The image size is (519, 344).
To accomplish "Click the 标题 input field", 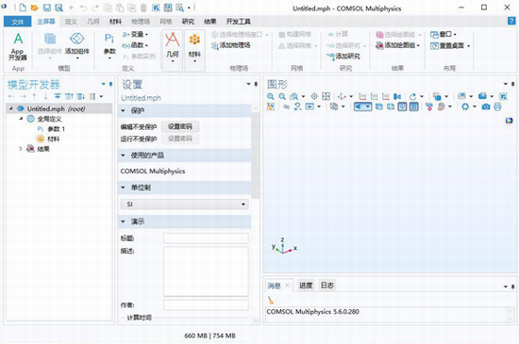I will pyautogui.click(x=206, y=238).
